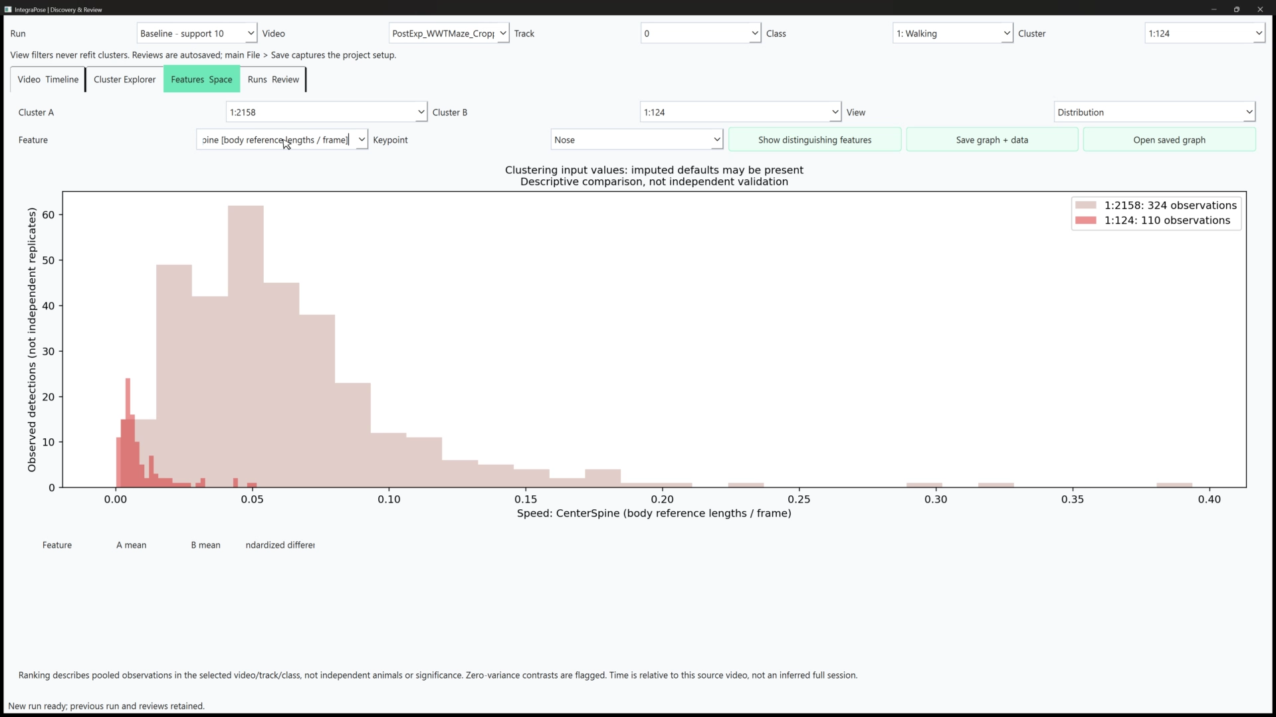The width and height of the screenshot is (1276, 717).
Task: Expand the Track dropdown showing 0
Action: tap(700, 33)
